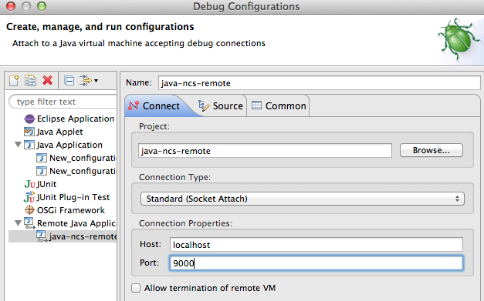Select OSGi Framework in the tree
This screenshot has width=484, height=301.
(x=71, y=210)
